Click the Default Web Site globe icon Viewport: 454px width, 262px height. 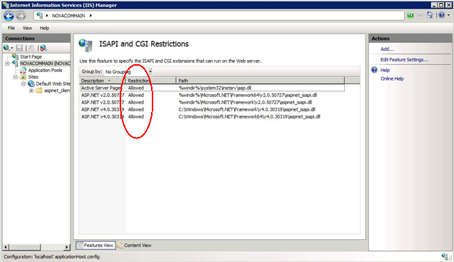31,84
